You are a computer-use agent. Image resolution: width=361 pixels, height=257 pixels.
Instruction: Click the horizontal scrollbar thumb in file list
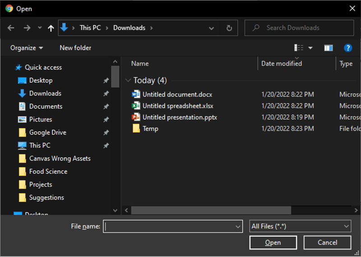pos(211,210)
